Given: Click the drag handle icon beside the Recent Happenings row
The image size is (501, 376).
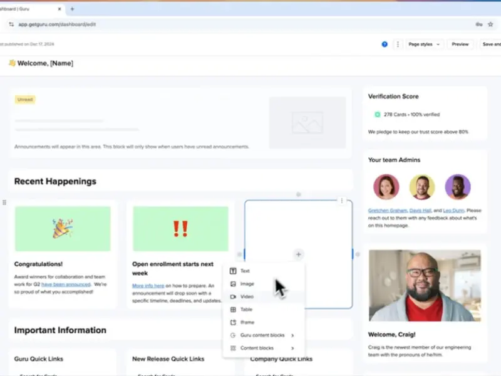Looking at the screenshot, I should [x=4, y=202].
